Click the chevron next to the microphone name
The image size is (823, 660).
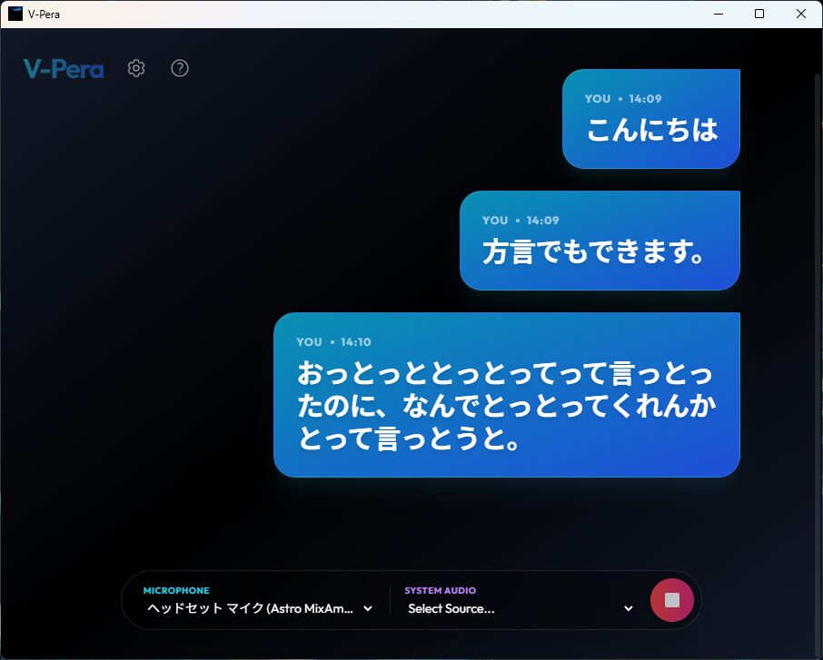368,608
